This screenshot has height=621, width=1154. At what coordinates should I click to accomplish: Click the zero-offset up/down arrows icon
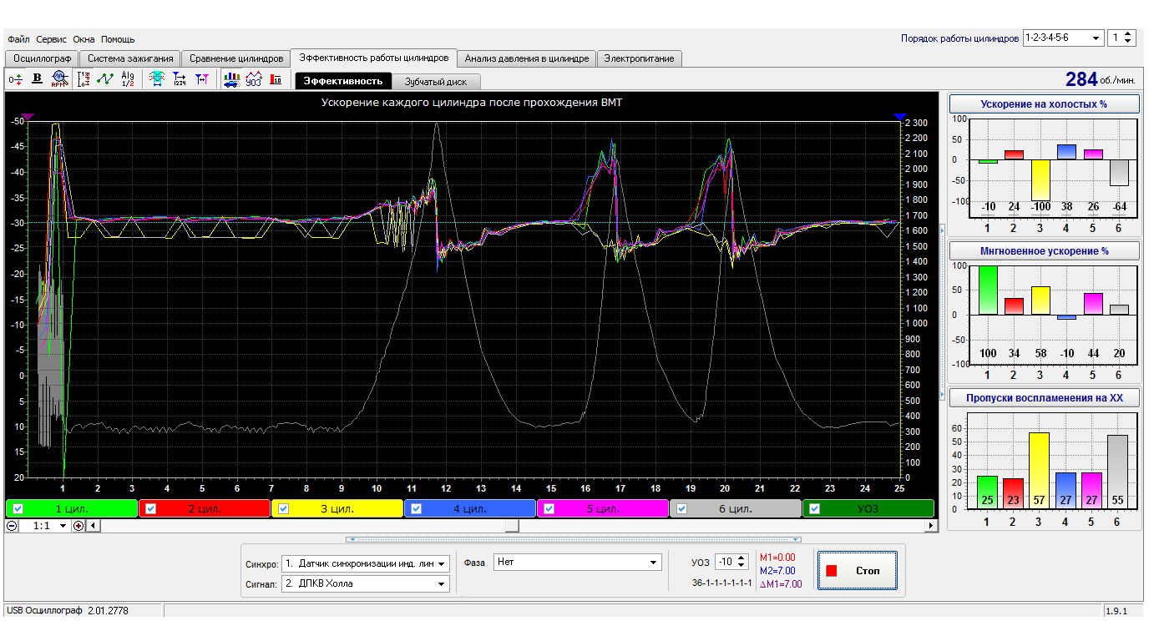(x=15, y=79)
